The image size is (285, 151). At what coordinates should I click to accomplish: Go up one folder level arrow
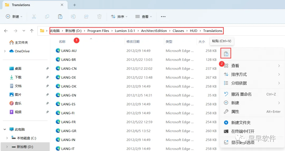(x=32, y=31)
